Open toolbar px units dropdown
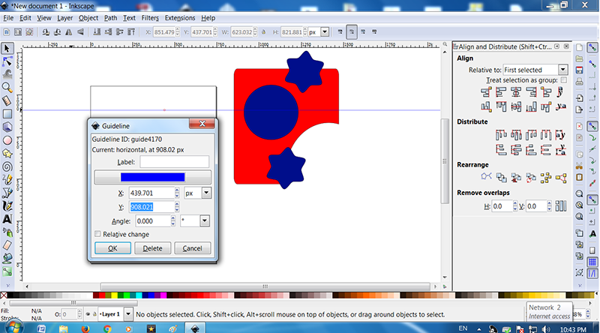Screen dimensions: 600x333 point(325,32)
